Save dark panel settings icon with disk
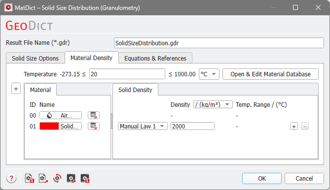This screenshot has width=330, height=190. click(85, 179)
